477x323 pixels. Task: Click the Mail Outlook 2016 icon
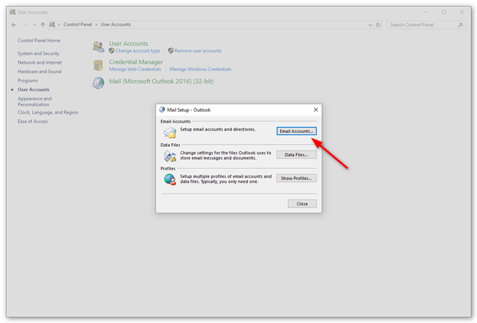[x=98, y=82]
